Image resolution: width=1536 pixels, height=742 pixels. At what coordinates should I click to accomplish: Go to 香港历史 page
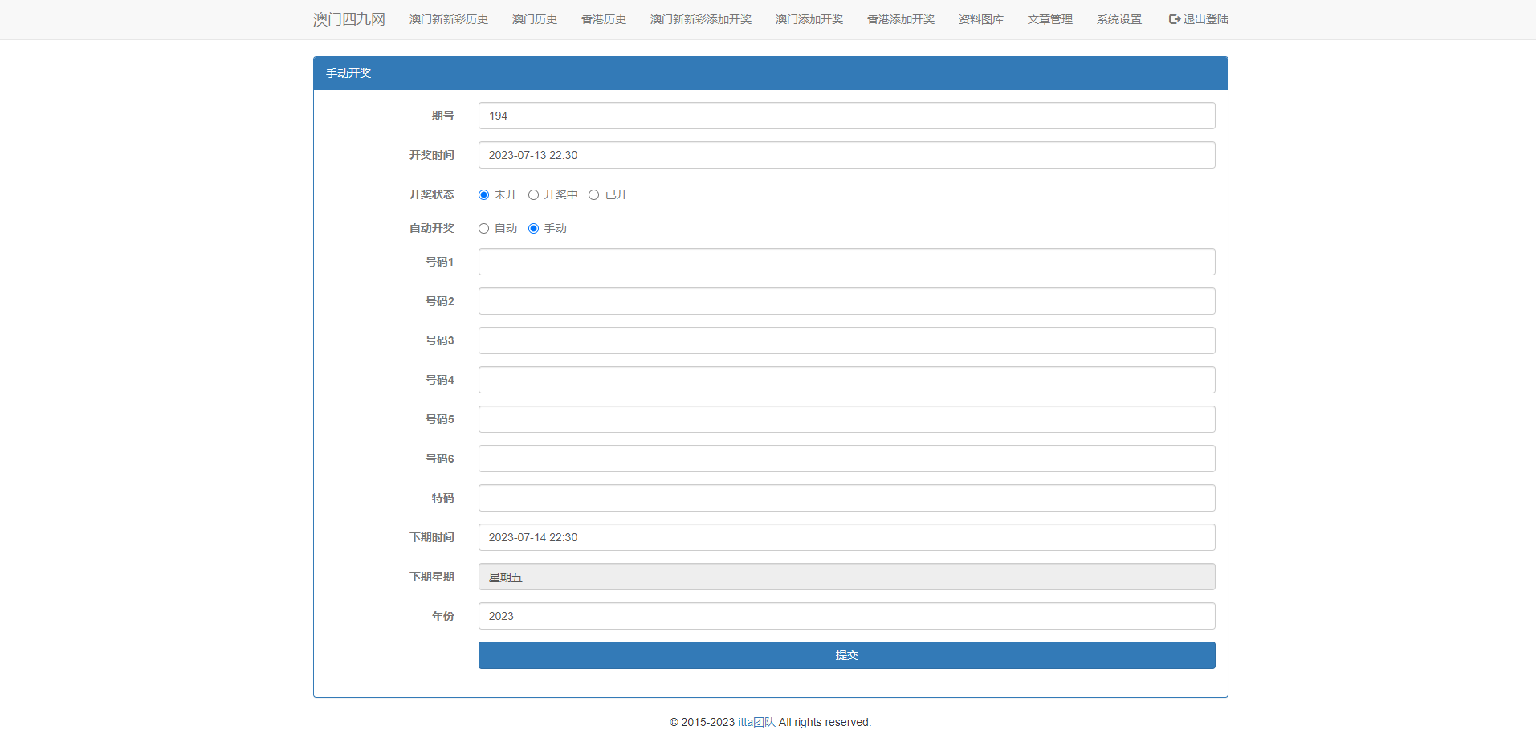click(603, 19)
